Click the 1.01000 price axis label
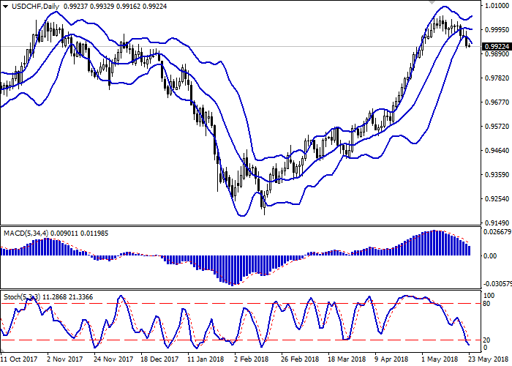512x366 pixels. [497, 6]
